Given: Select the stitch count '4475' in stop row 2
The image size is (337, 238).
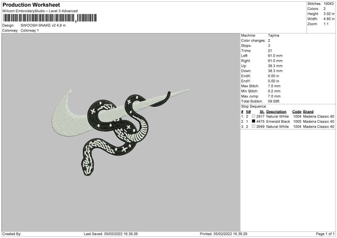Looking at the screenshot, I should point(260,122).
